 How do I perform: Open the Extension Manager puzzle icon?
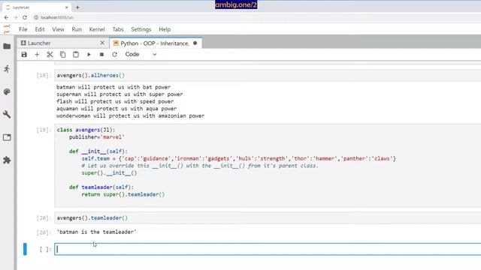coord(7,160)
